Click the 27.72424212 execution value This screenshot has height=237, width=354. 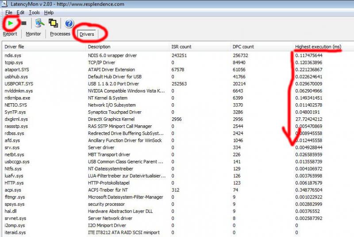click(308, 119)
